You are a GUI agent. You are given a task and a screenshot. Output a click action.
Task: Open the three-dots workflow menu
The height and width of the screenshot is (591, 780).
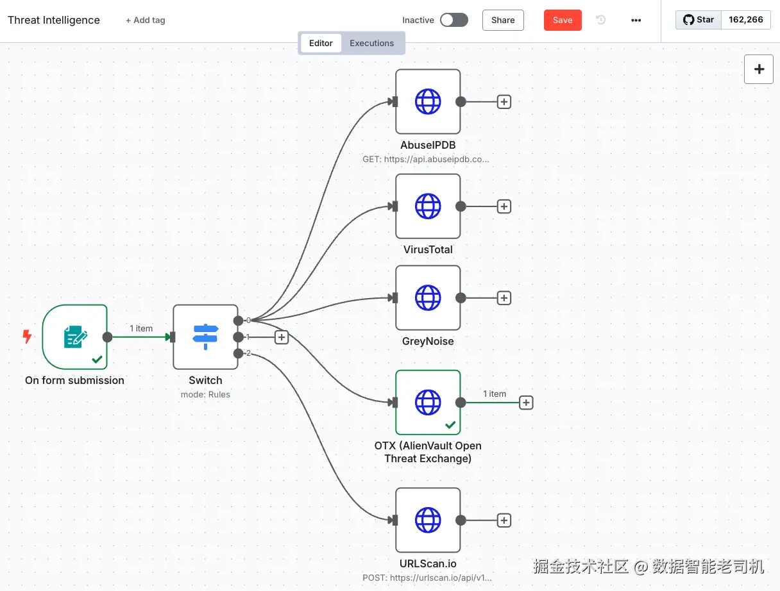(636, 20)
